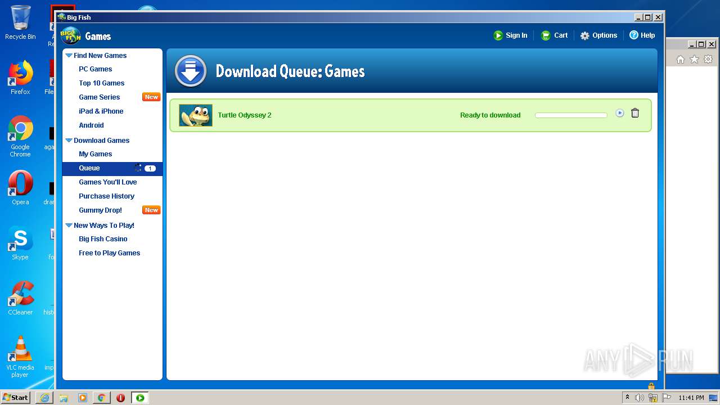Open Gummy Drop!
720x405 pixels.
[x=100, y=210]
